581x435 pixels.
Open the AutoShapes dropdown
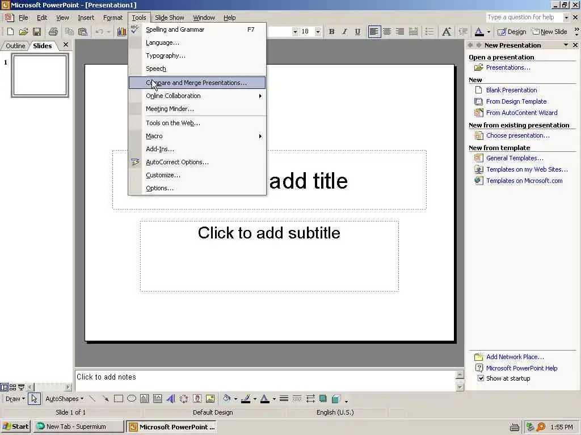(x=64, y=399)
